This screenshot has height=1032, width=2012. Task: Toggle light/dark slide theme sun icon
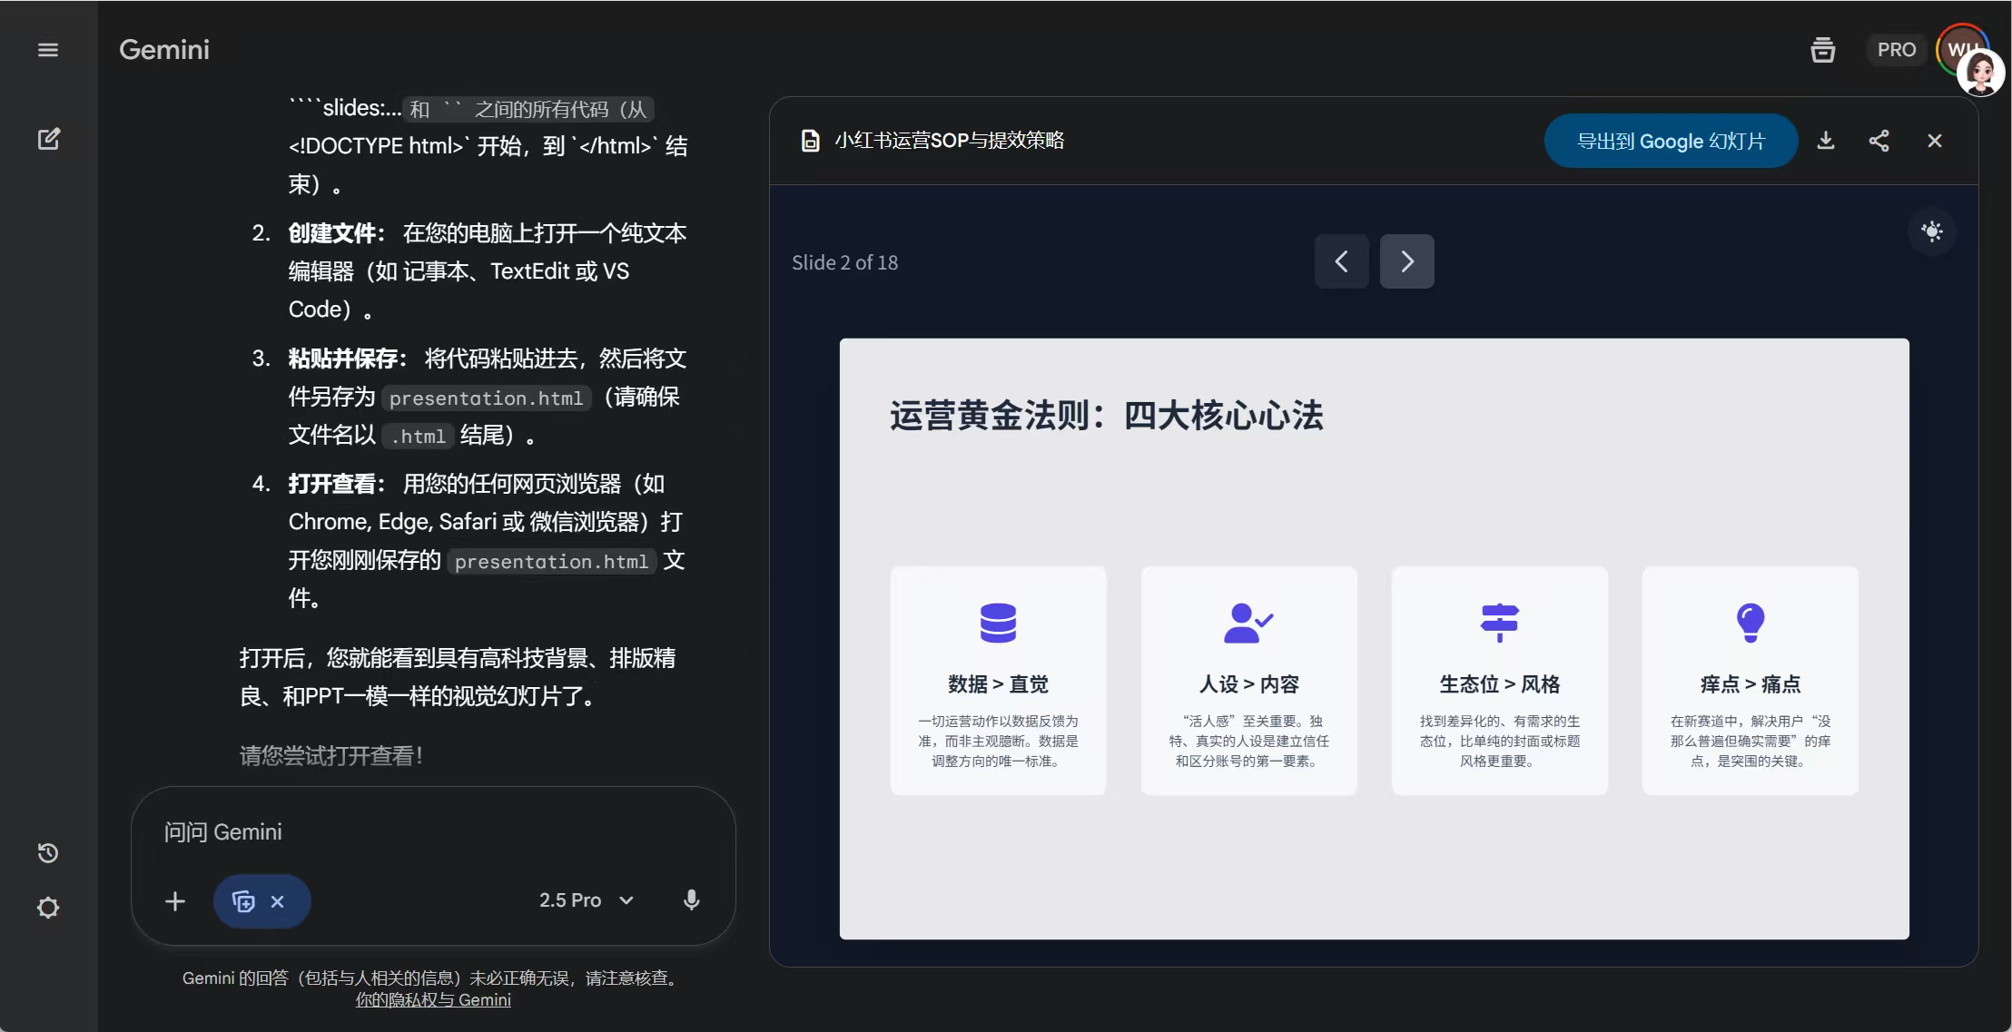[1932, 231]
